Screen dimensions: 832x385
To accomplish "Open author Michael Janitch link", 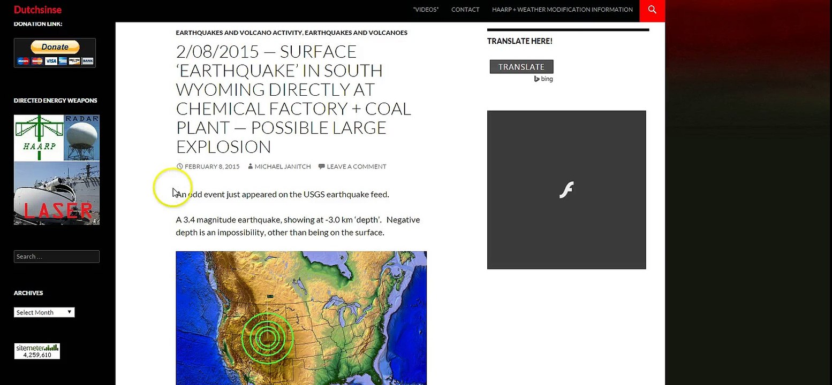I will (283, 167).
